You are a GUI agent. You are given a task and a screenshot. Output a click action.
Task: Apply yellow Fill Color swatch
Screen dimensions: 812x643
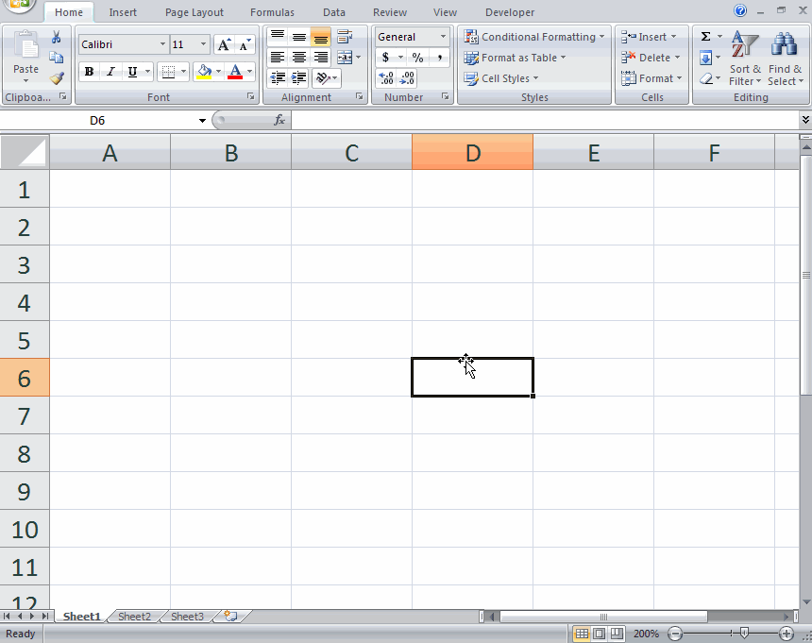click(205, 72)
